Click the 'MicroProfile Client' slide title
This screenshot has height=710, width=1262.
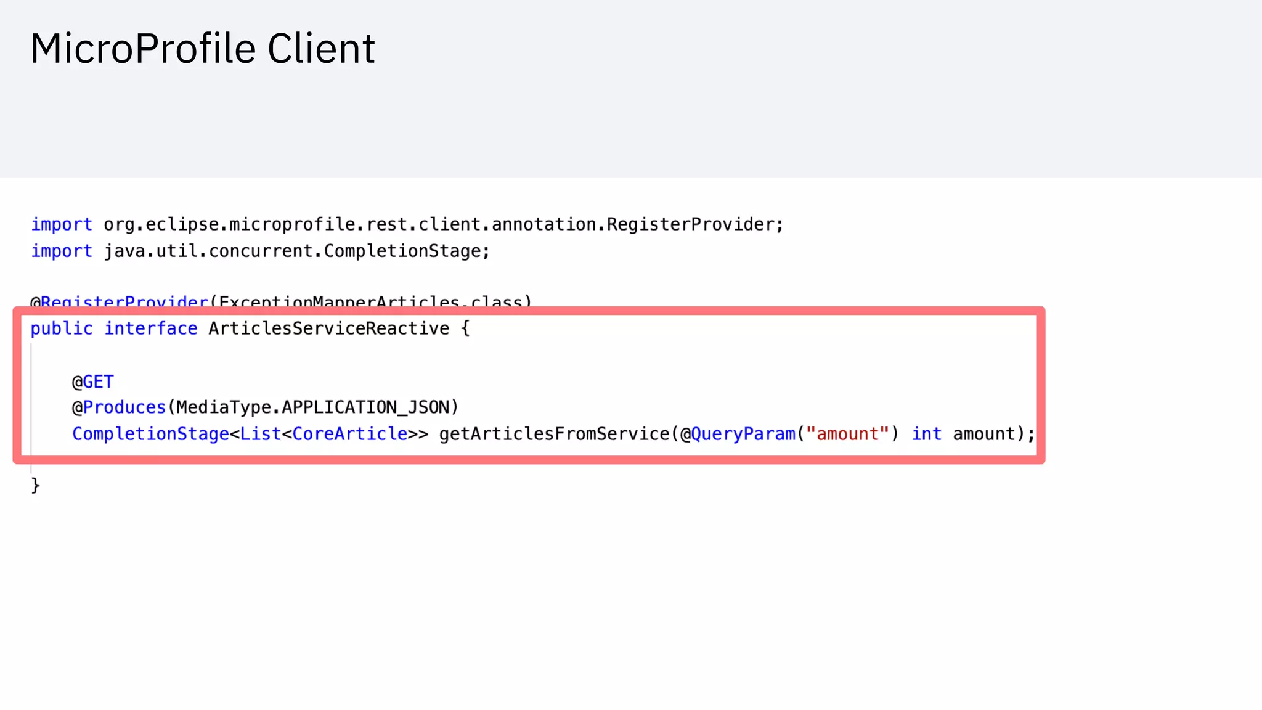click(x=203, y=48)
